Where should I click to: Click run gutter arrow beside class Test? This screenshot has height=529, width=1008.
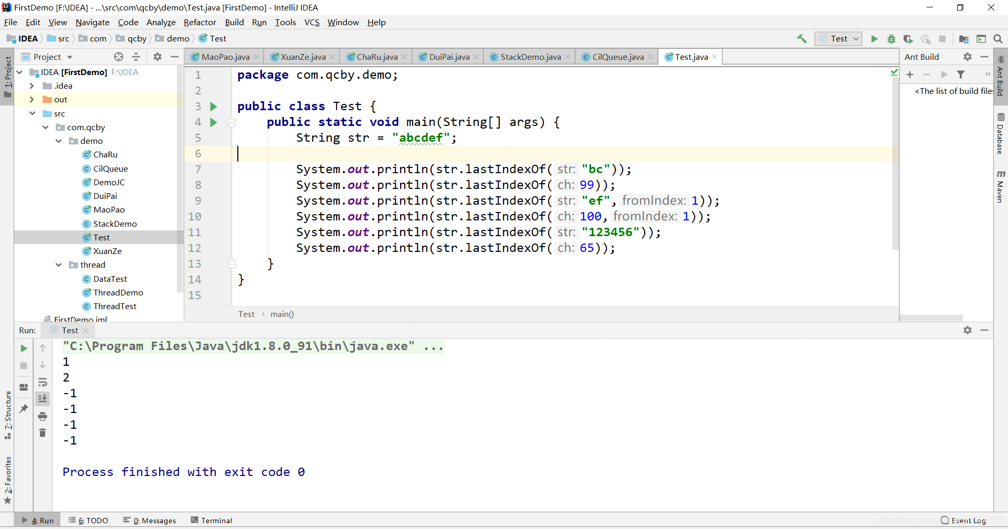click(213, 107)
